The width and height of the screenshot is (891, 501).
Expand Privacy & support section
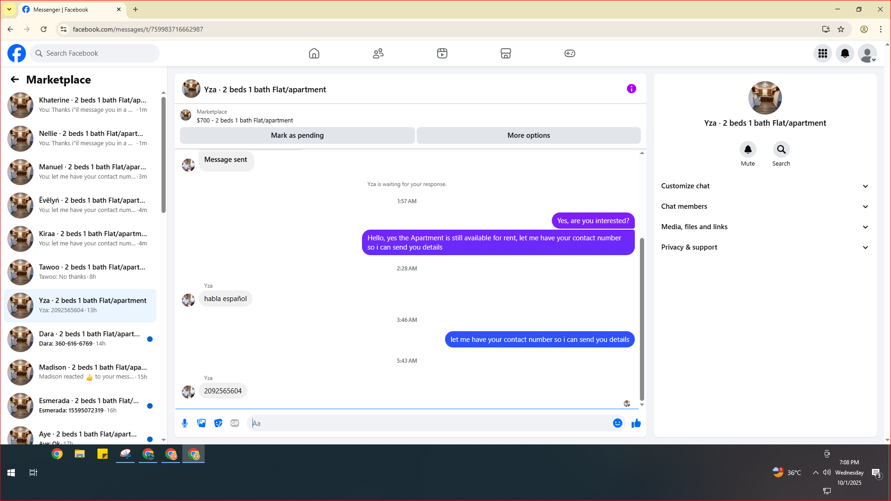coord(765,247)
